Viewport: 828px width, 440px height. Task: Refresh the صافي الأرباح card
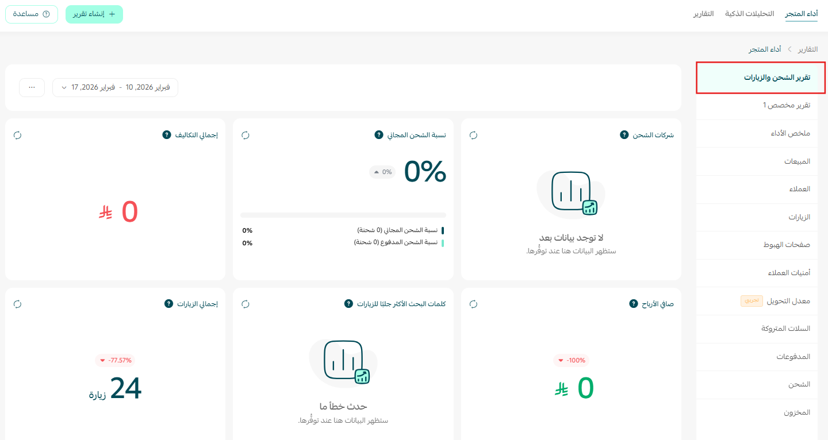pyautogui.click(x=473, y=304)
